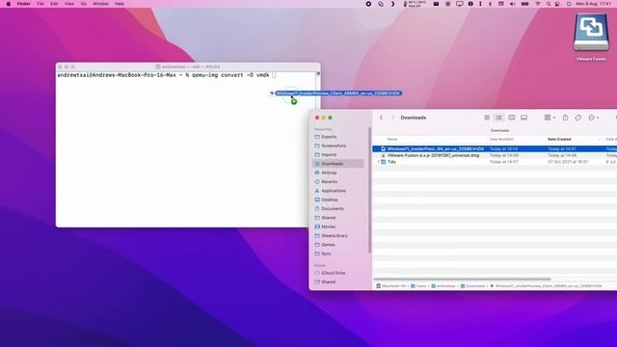Open the Apple menu
Viewport: 617px width, 347px height.
click(x=9, y=4)
